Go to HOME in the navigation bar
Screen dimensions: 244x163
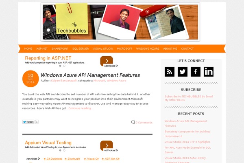pyautogui.click(x=28, y=48)
